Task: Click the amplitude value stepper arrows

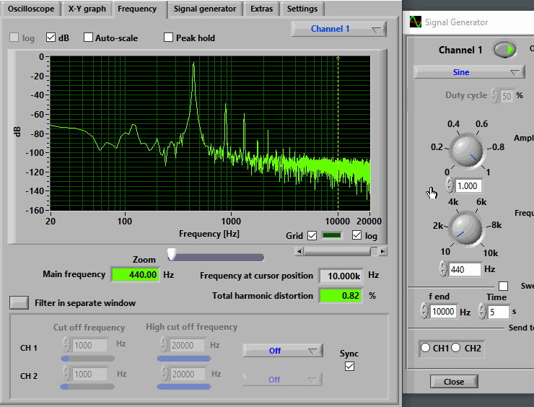Action: (x=450, y=185)
